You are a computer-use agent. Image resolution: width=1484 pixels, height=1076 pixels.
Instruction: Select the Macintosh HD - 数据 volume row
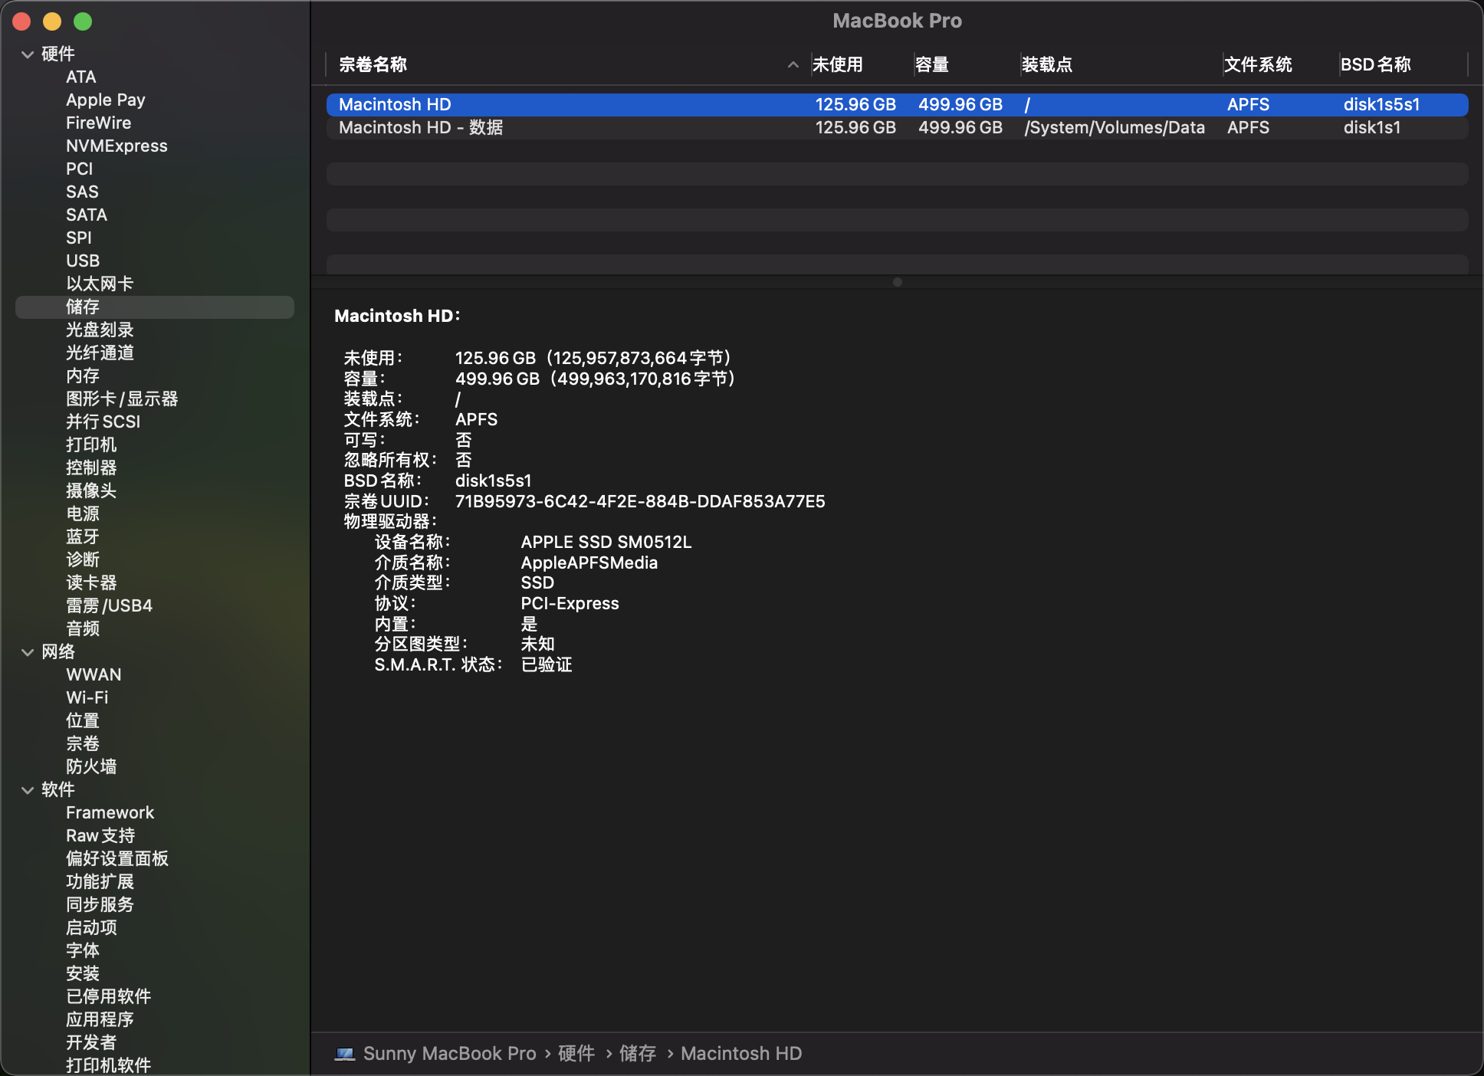coord(421,127)
